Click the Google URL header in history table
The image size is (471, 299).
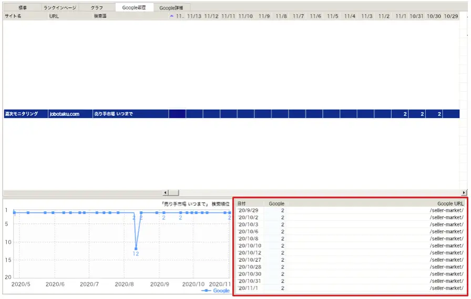pos(450,204)
